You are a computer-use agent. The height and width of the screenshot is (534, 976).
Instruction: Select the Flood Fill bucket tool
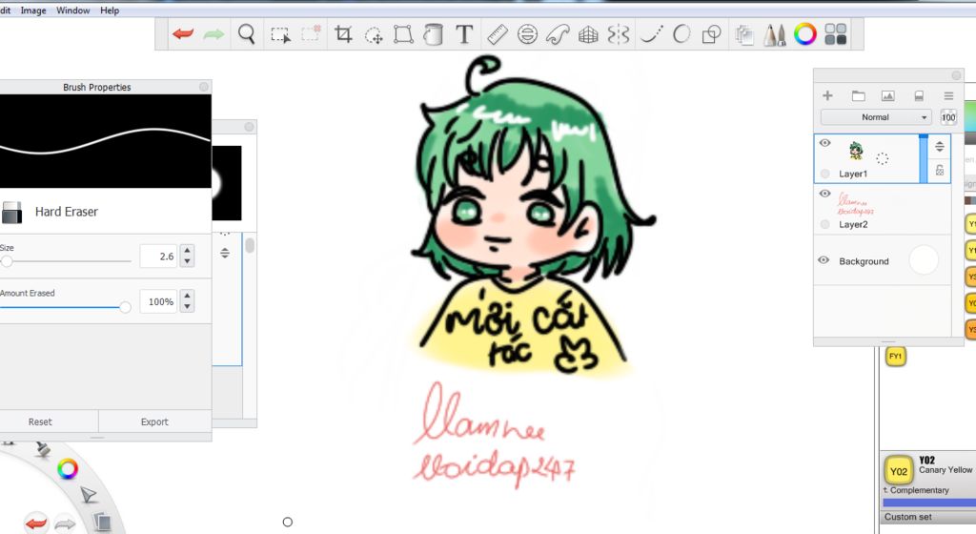434,34
